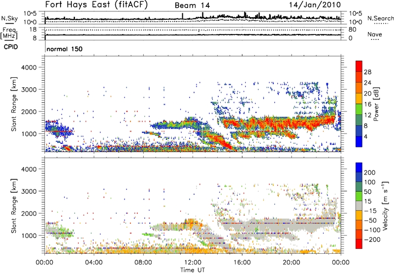The height and width of the screenshot is (273, 394).
Task: Click the "2000" tick on the velocity panel
Action: tap(29, 213)
